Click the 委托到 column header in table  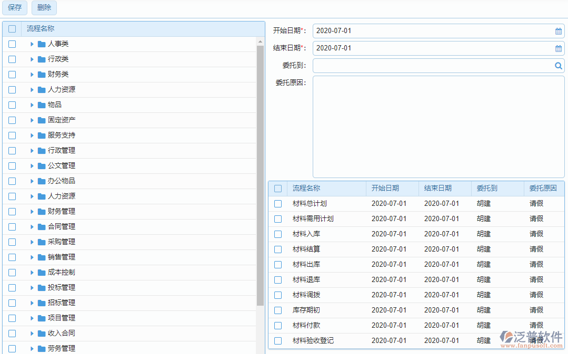(x=487, y=189)
